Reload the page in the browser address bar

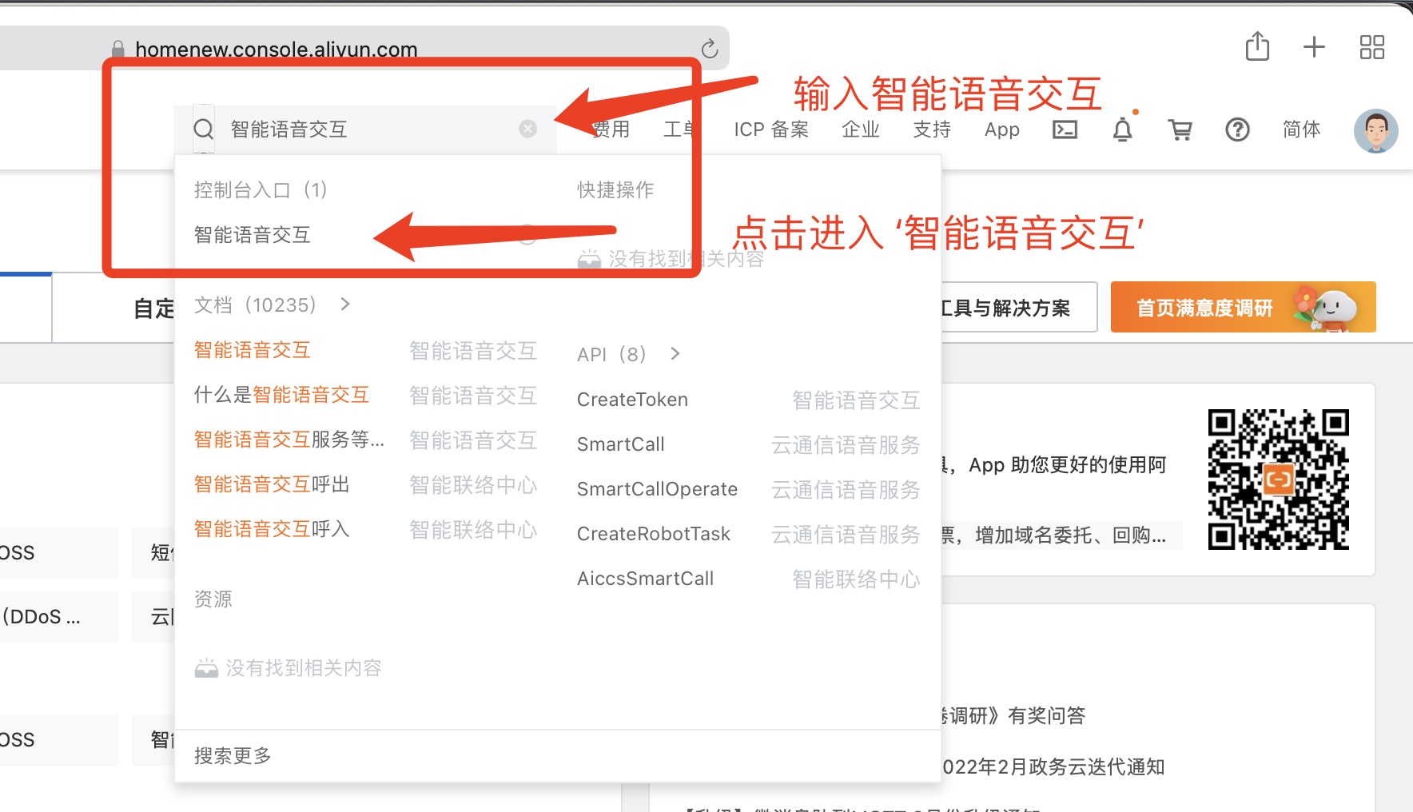click(x=709, y=49)
